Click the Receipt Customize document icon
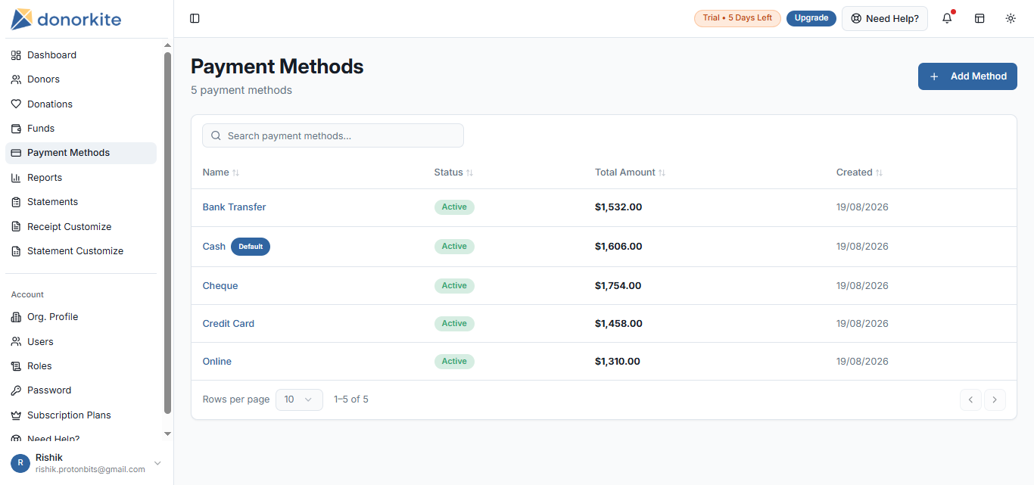Image resolution: width=1034 pixels, height=485 pixels. (x=16, y=227)
